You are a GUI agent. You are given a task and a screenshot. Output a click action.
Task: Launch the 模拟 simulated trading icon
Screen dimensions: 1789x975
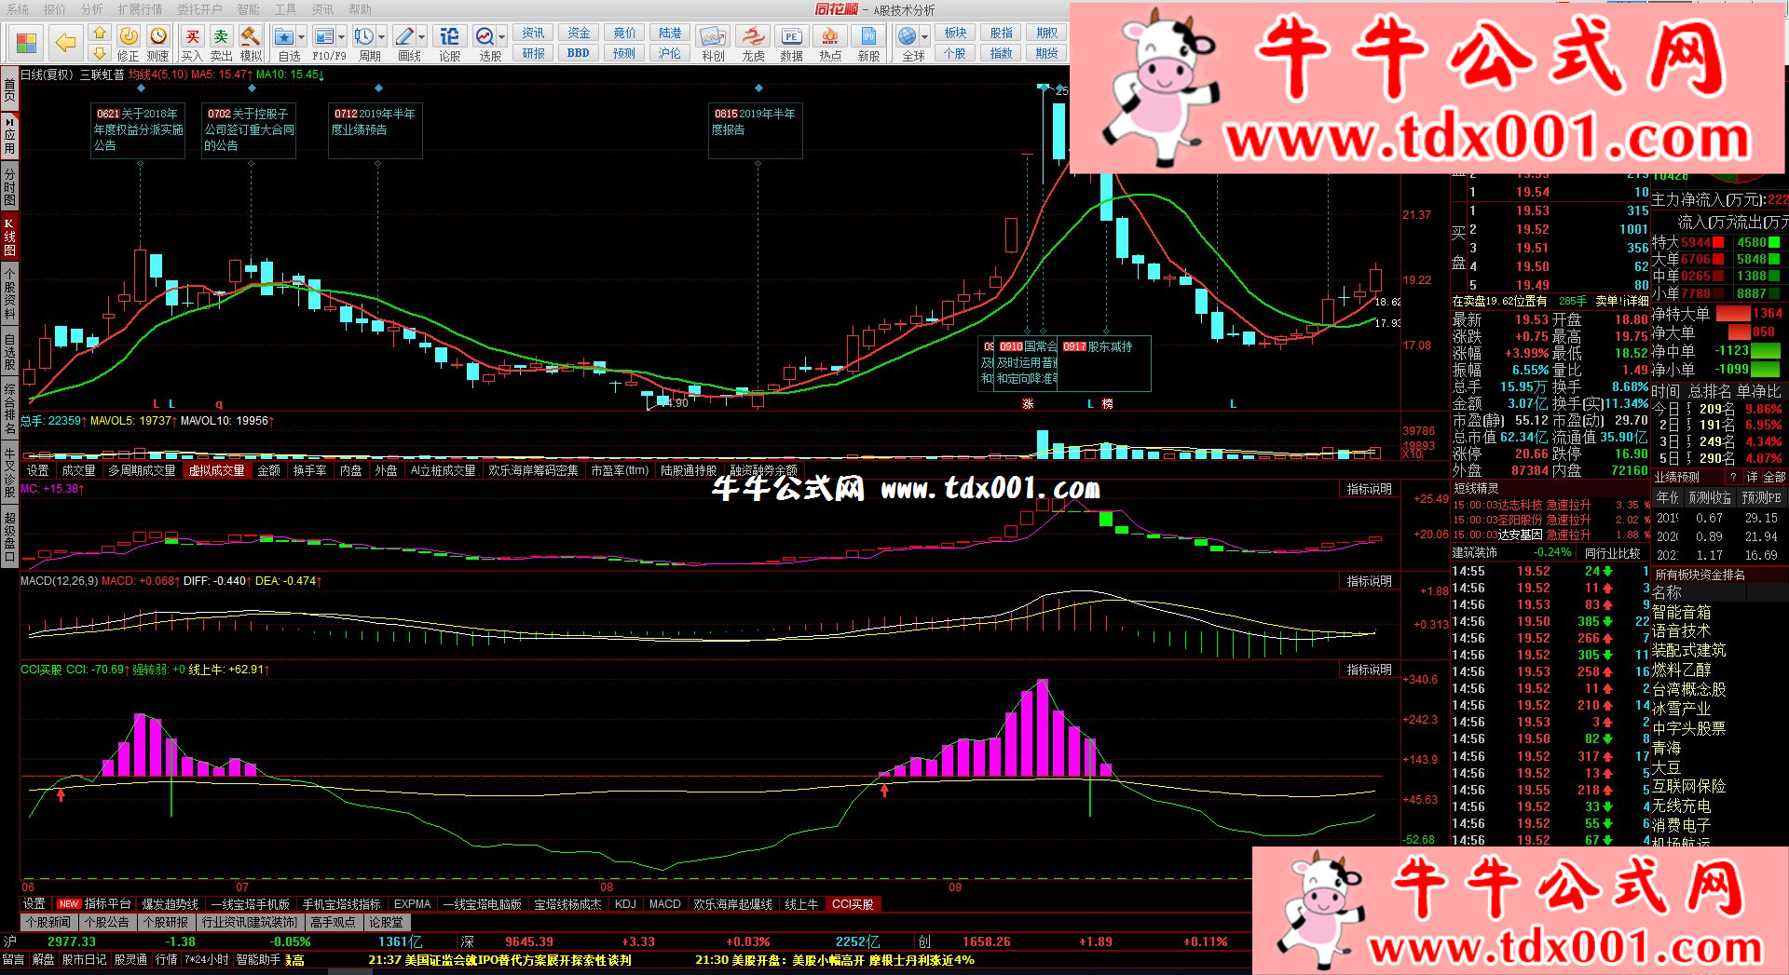(251, 42)
